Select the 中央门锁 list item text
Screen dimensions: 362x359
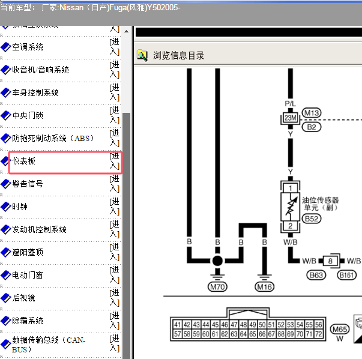pyautogui.click(x=28, y=115)
